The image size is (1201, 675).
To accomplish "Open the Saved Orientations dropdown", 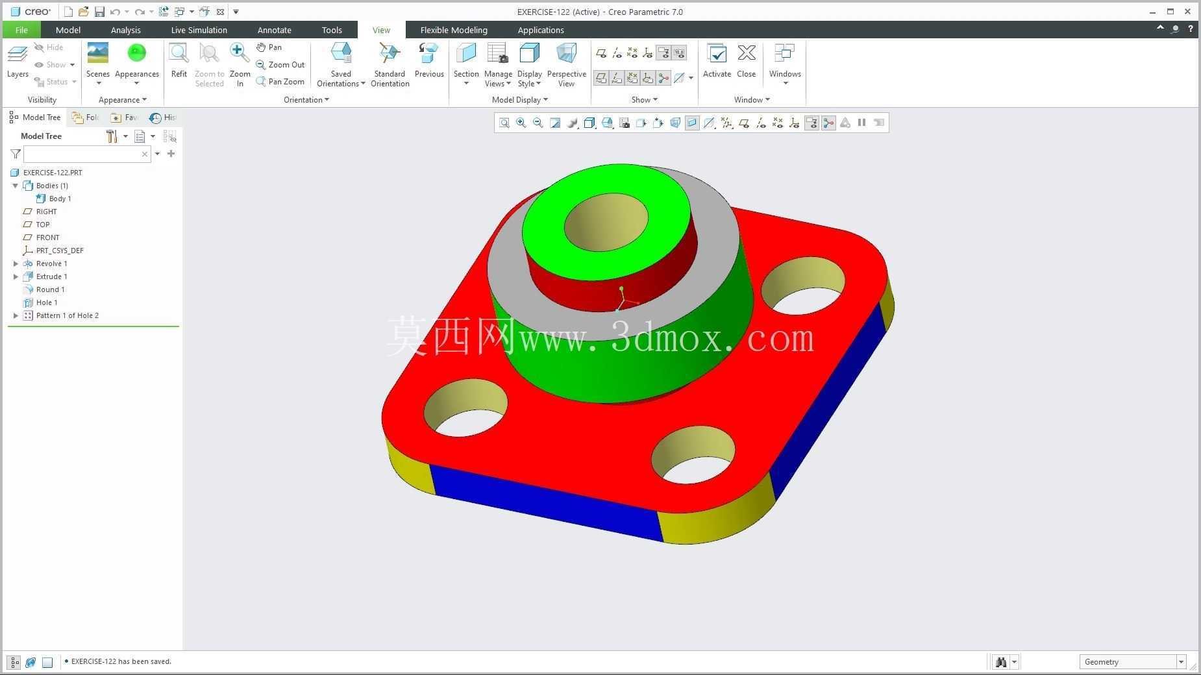I will click(x=341, y=79).
